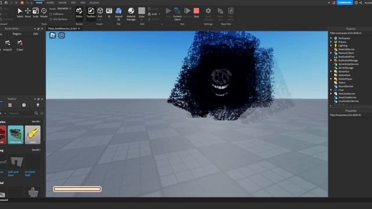Expand the Workspace tree node

click(x=331, y=38)
